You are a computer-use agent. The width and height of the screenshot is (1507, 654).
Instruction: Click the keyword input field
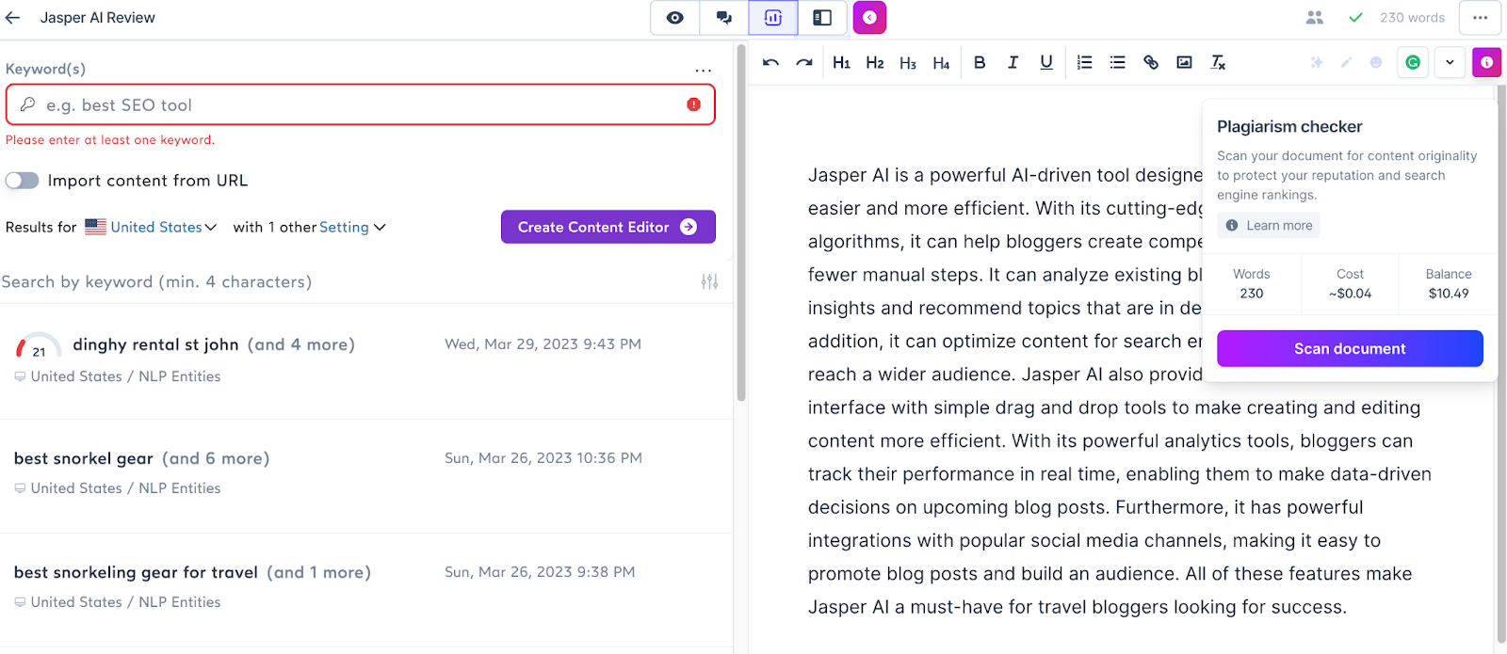pos(361,104)
